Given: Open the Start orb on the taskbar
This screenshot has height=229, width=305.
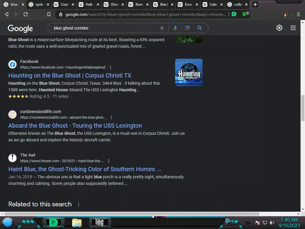Looking at the screenshot, I should pos(8,222).
